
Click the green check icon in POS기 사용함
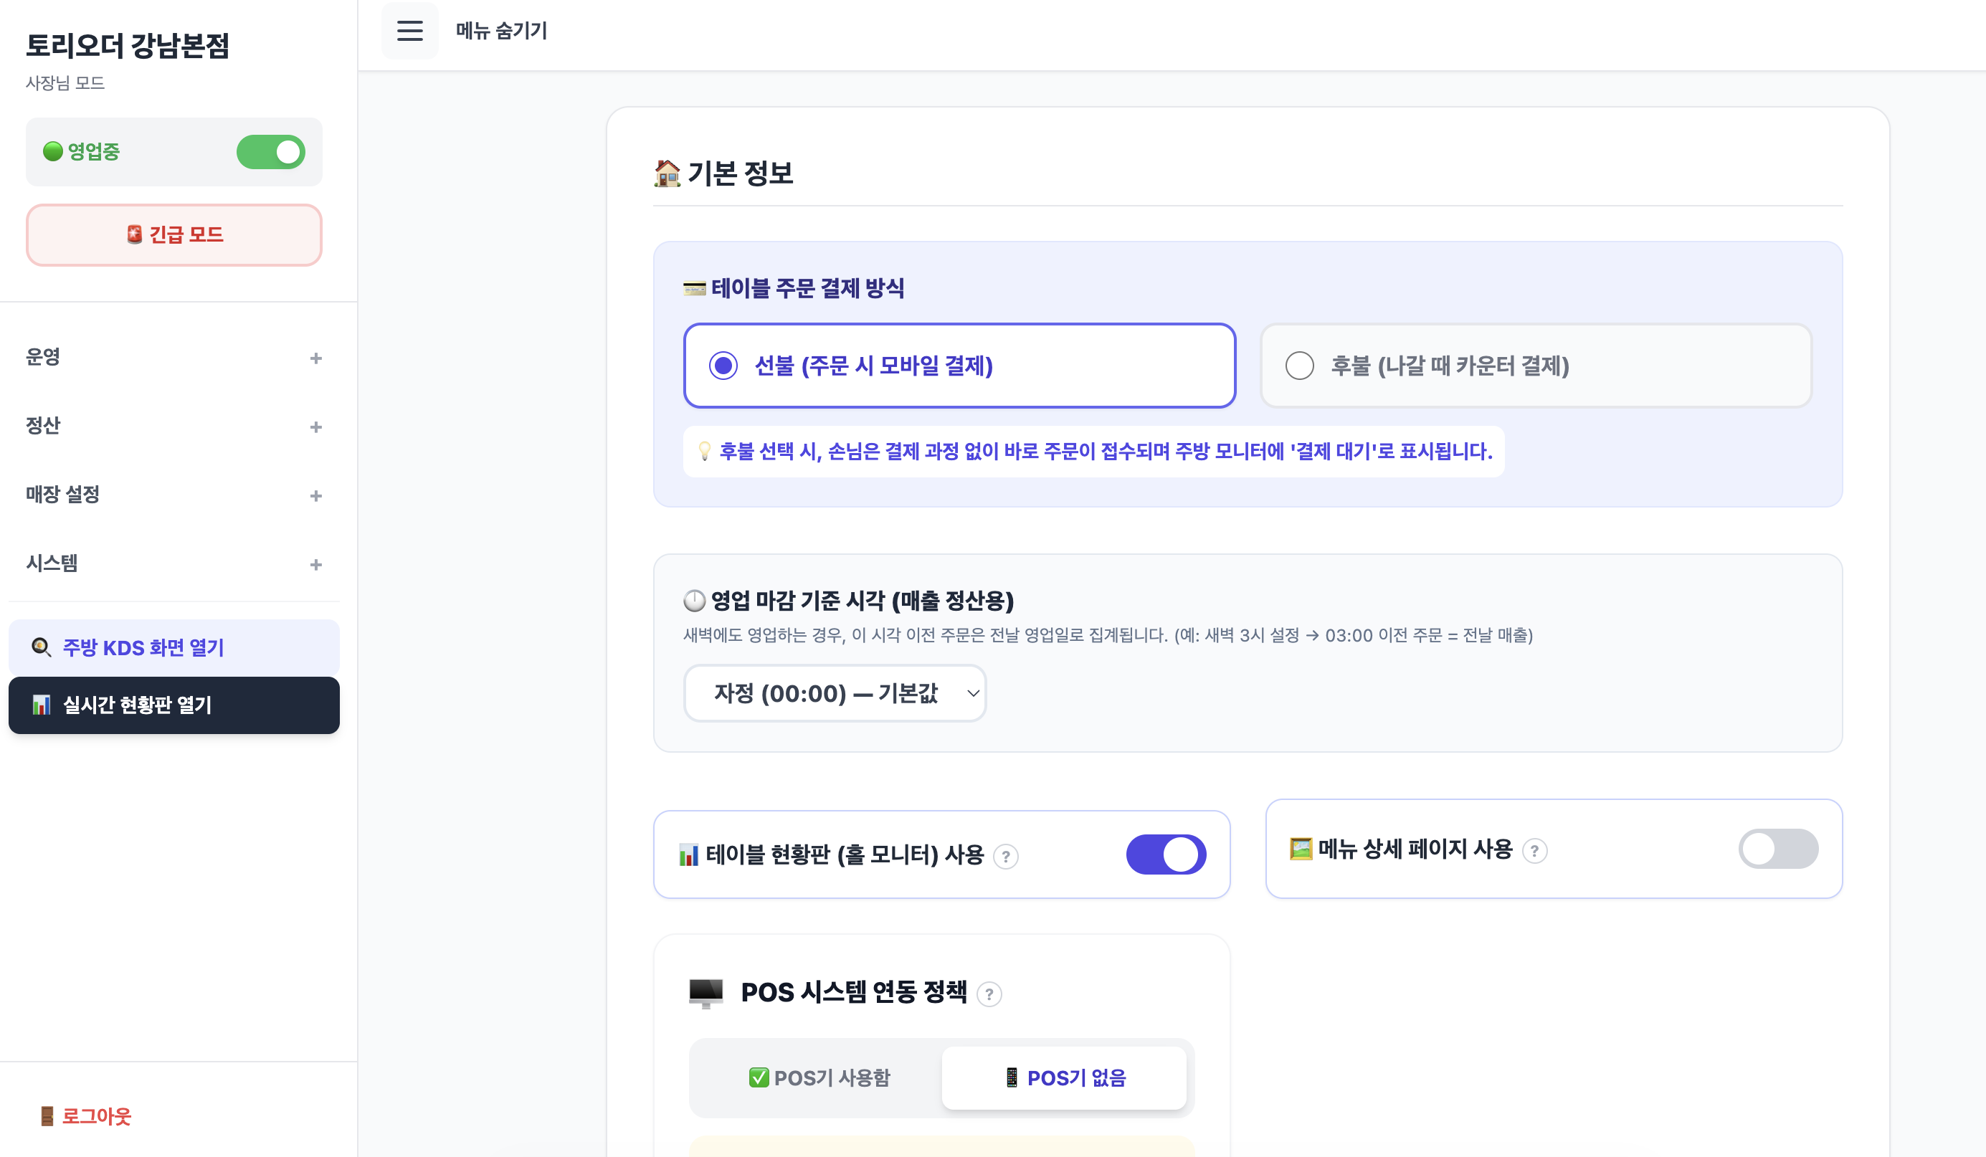click(758, 1077)
